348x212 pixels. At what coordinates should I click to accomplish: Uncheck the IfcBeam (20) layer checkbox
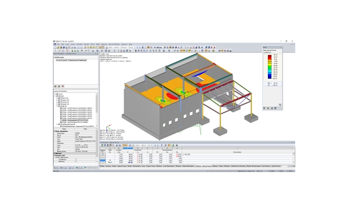(59, 98)
